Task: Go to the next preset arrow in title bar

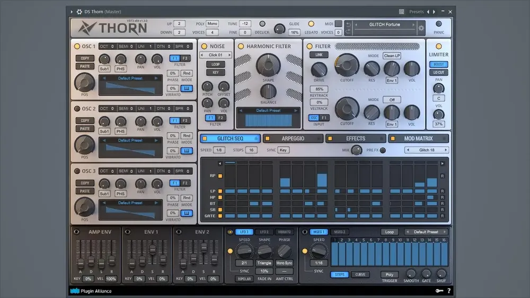Action: [x=435, y=12]
